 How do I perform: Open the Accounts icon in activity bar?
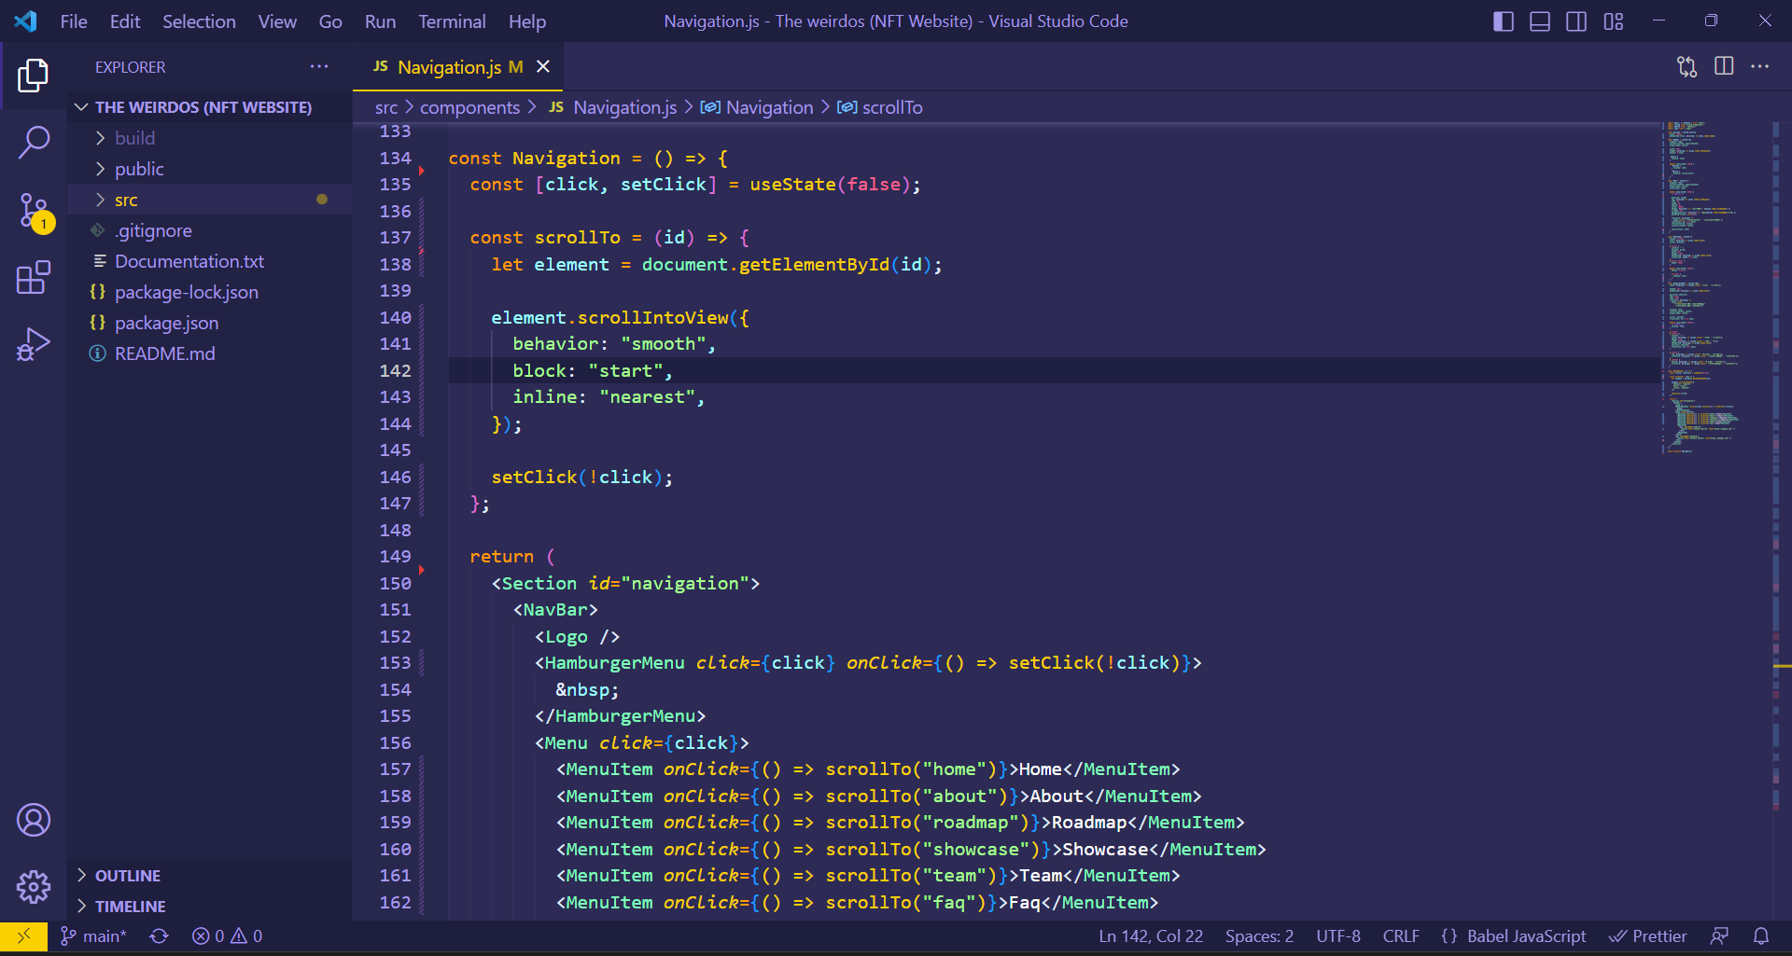click(x=34, y=820)
